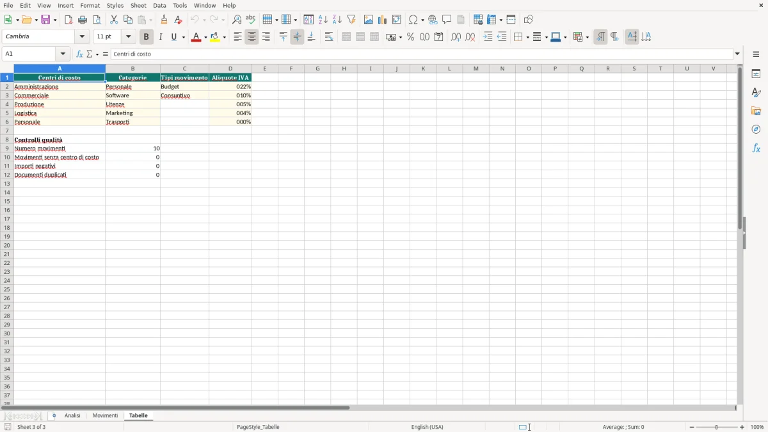Apply the yellow Background Color swatch
The image size is (768, 432).
pyautogui.click(x=215, y=37)
